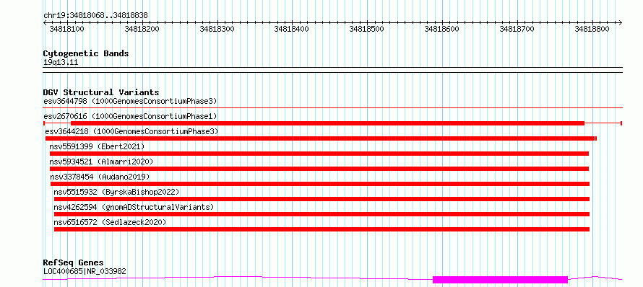Click the red bar under nsv5934521
Image resolution: width=643 pixels, height=287 pixels.
pyautogui.click(x=319, y=169)
